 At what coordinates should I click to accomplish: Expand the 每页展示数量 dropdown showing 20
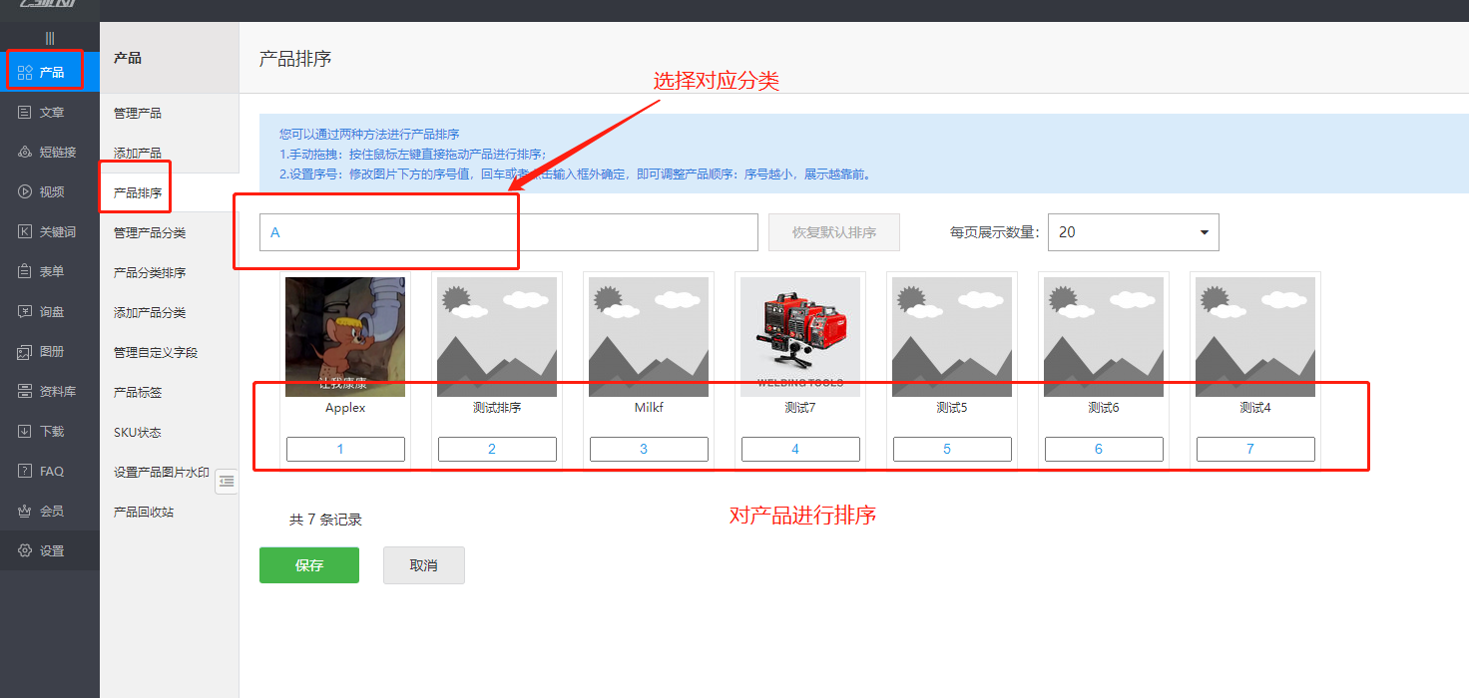point(1133,232)
